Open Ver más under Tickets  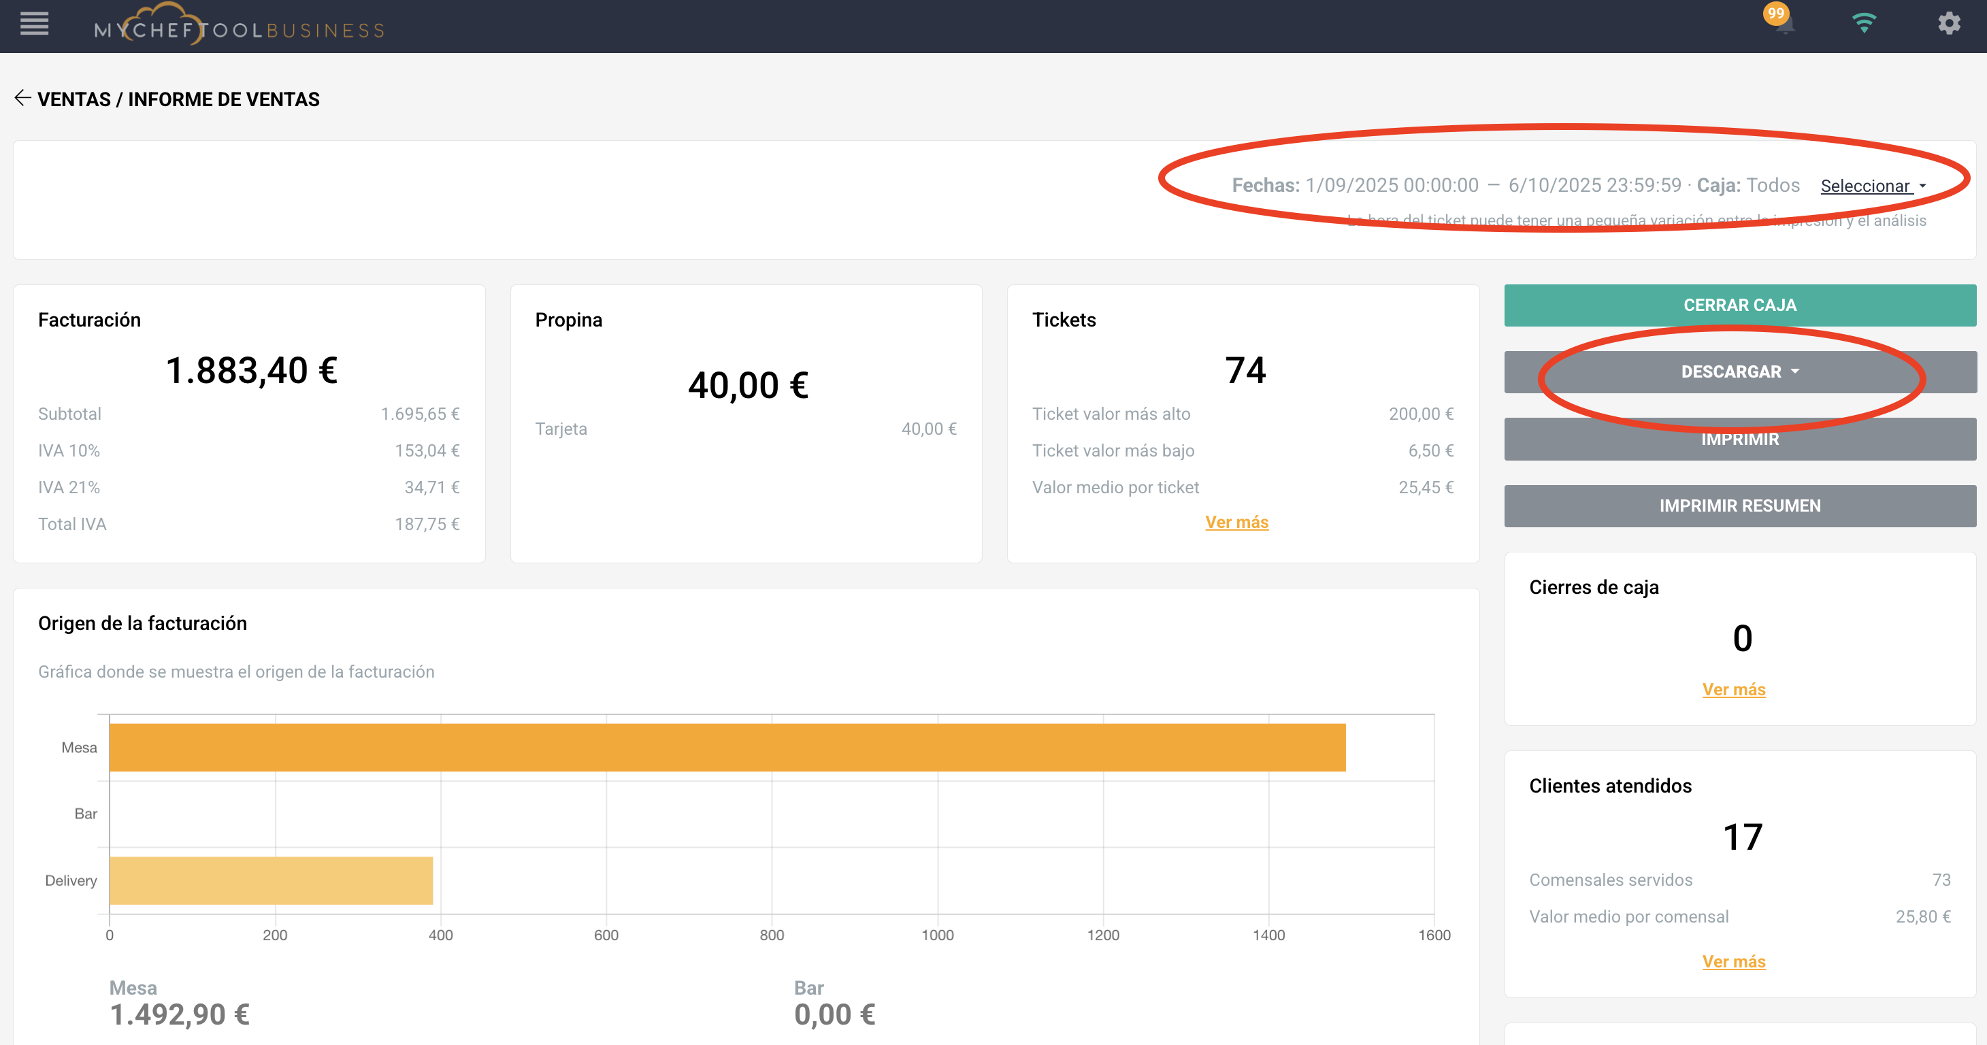(1236, 522)
